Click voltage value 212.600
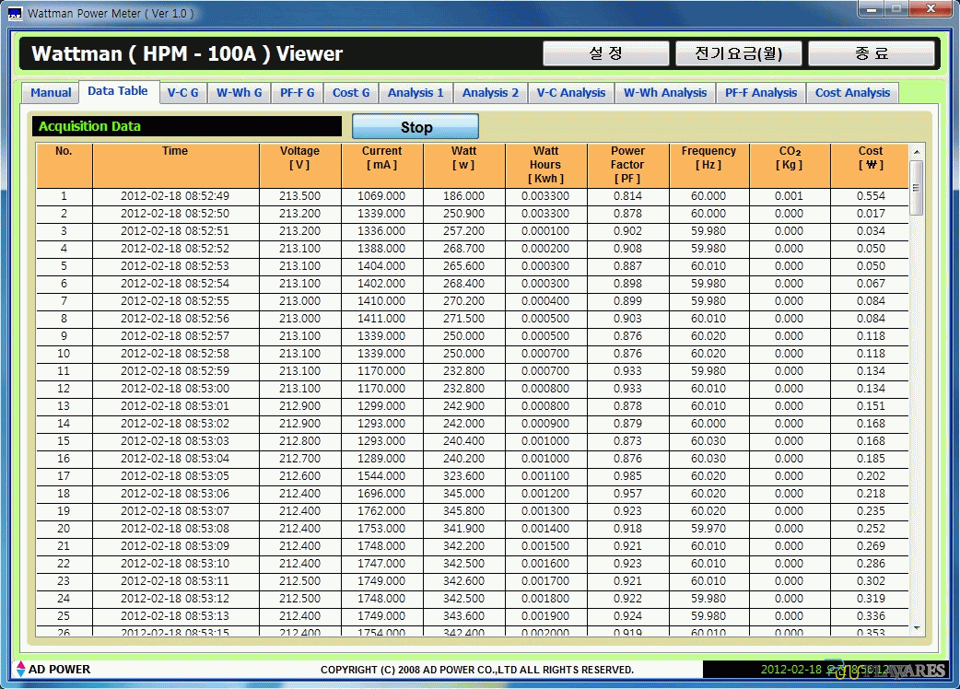 (x=300, y=476)
